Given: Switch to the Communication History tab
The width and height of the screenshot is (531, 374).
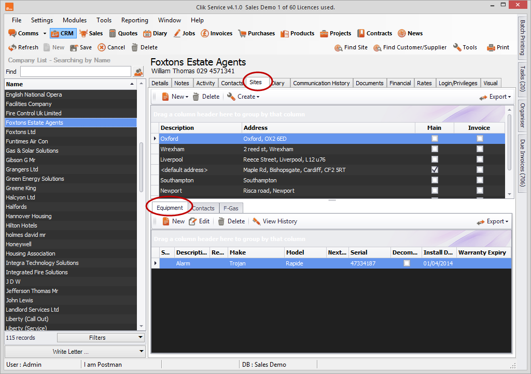Looking at the screenshot, I should pos(321,83).
